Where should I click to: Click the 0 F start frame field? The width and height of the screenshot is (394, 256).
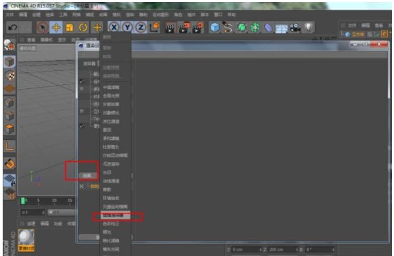pos(32,213)
